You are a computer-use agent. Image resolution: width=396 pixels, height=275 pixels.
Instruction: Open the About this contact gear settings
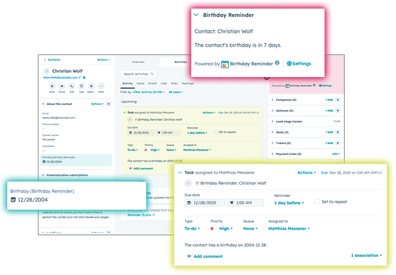[x=108, y=104]
